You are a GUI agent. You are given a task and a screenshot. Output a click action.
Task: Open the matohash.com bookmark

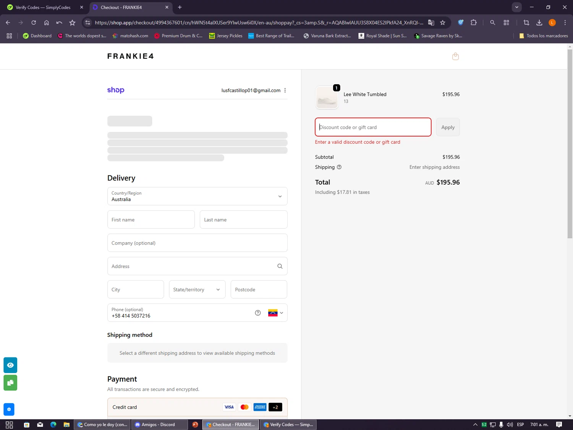pos(130,36)
